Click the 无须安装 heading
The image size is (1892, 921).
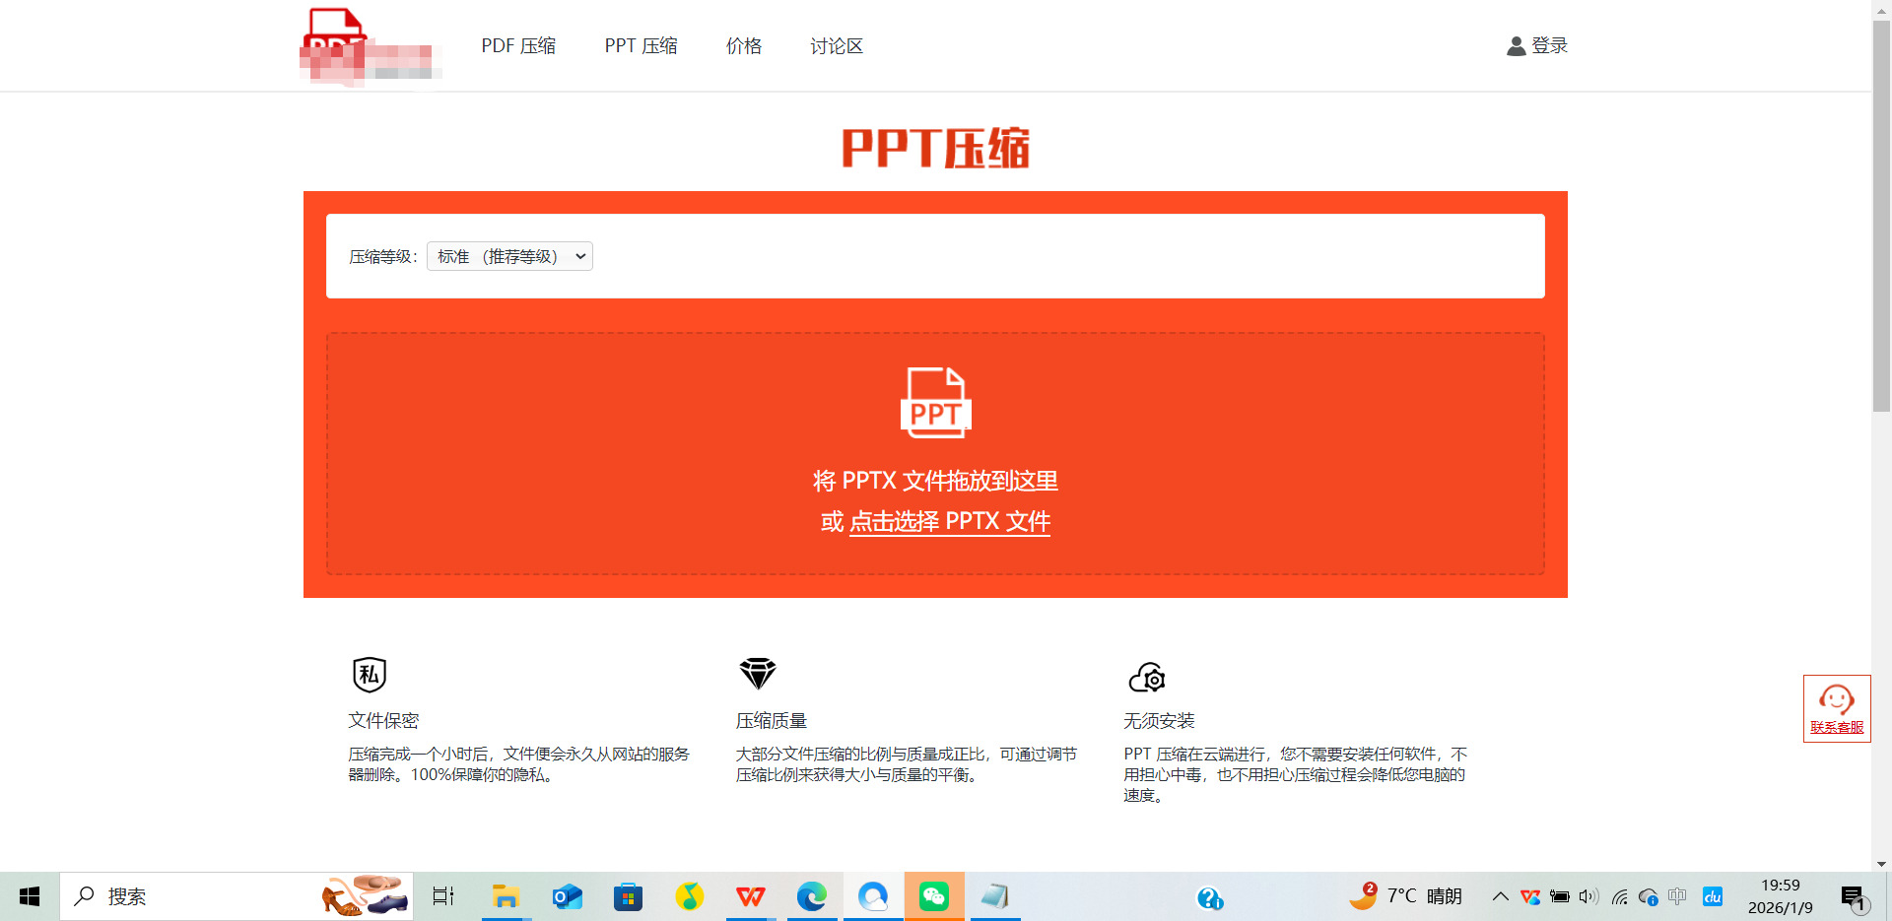point(1159,721)
